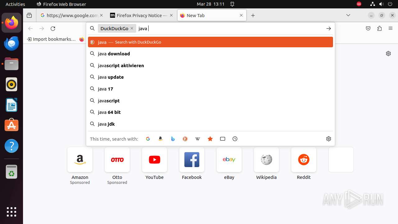This screenshot has height=224, width=398.
Task: Personalize New Tab gear icon
Action: pyautogui.click(x=388, y=54)
